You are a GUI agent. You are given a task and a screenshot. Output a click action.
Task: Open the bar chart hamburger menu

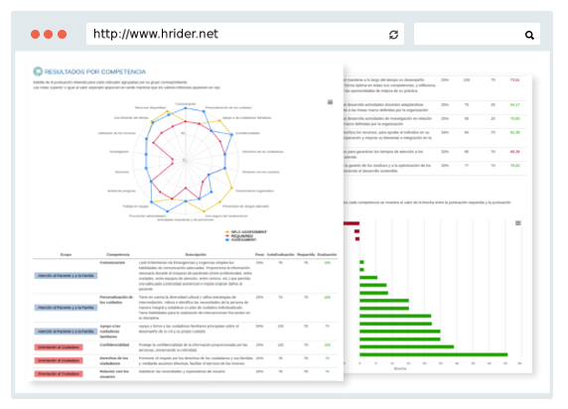coord(518,223)
